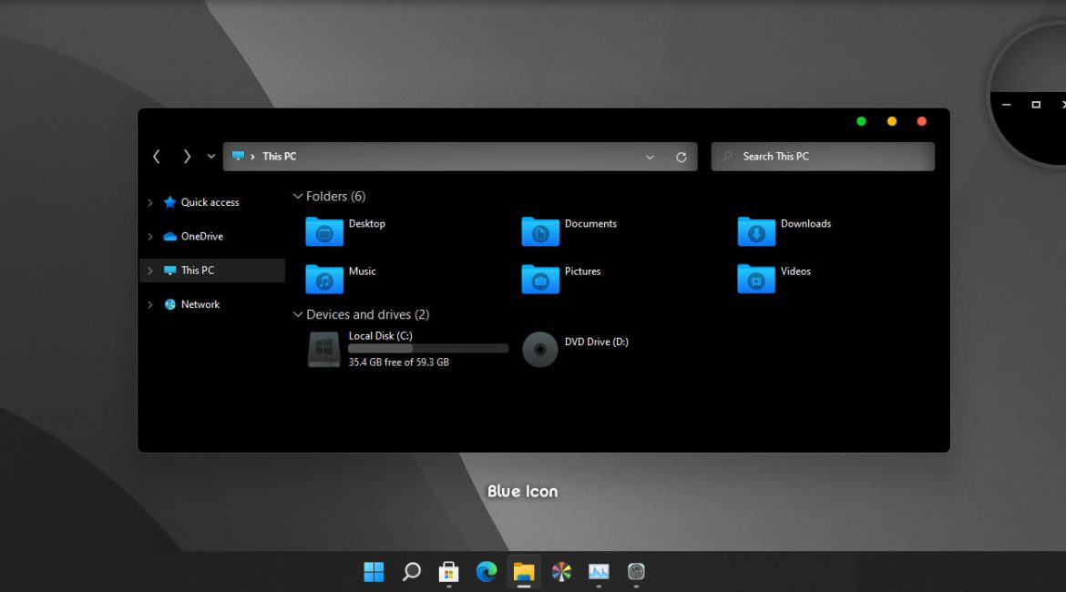
Task: Select OneDrive in navigation pane
Action: [x=202, y=237]
